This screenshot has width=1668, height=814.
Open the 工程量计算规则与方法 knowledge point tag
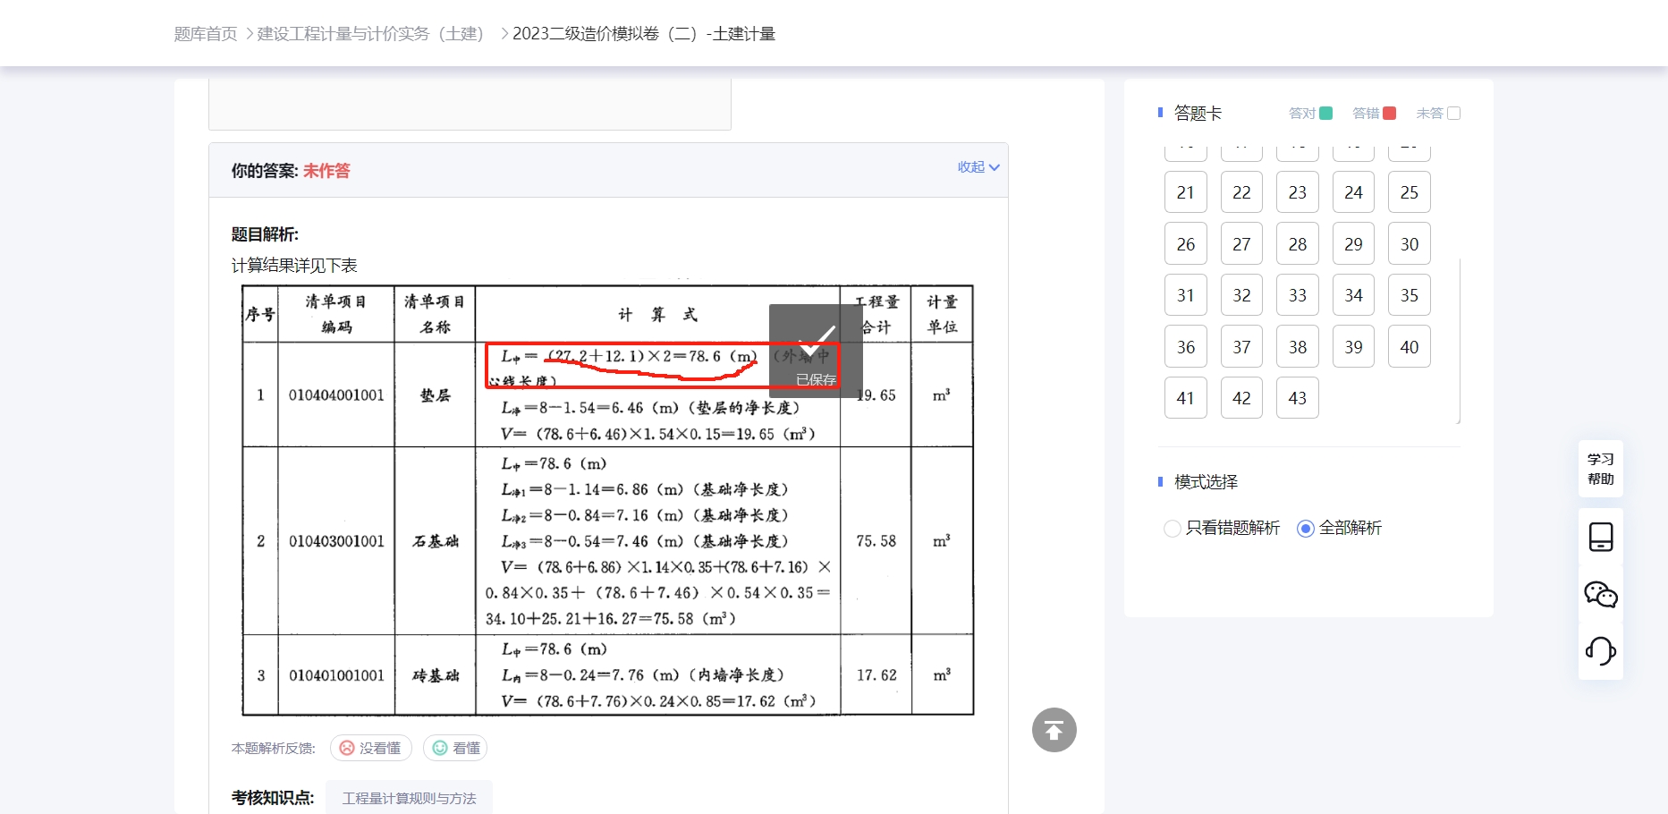pos(409,798)
